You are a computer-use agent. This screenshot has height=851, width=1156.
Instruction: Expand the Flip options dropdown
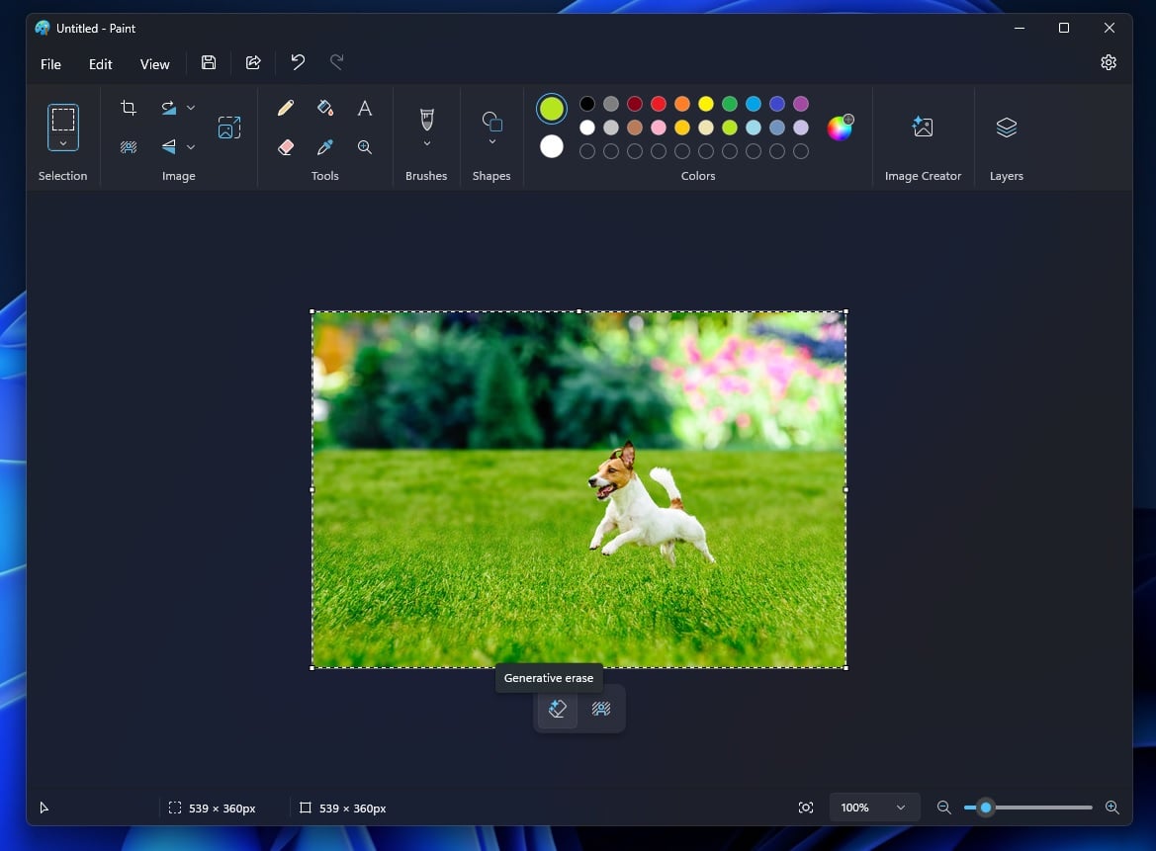pyautogui.click(x=191, y=146)
